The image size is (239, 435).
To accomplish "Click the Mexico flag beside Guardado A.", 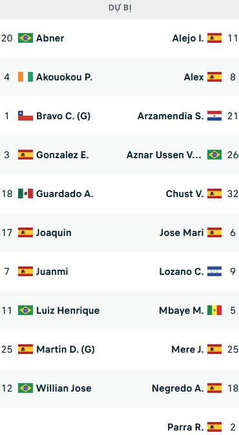I will [25, 194].
